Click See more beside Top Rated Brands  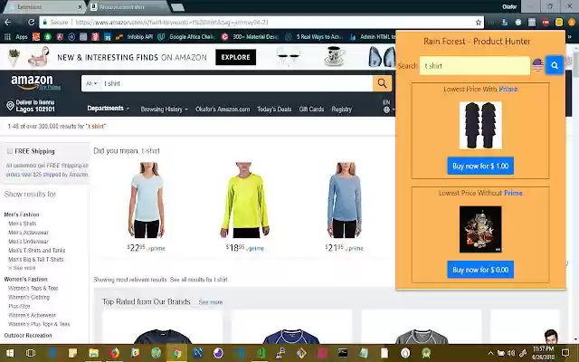tap(211, 302)
